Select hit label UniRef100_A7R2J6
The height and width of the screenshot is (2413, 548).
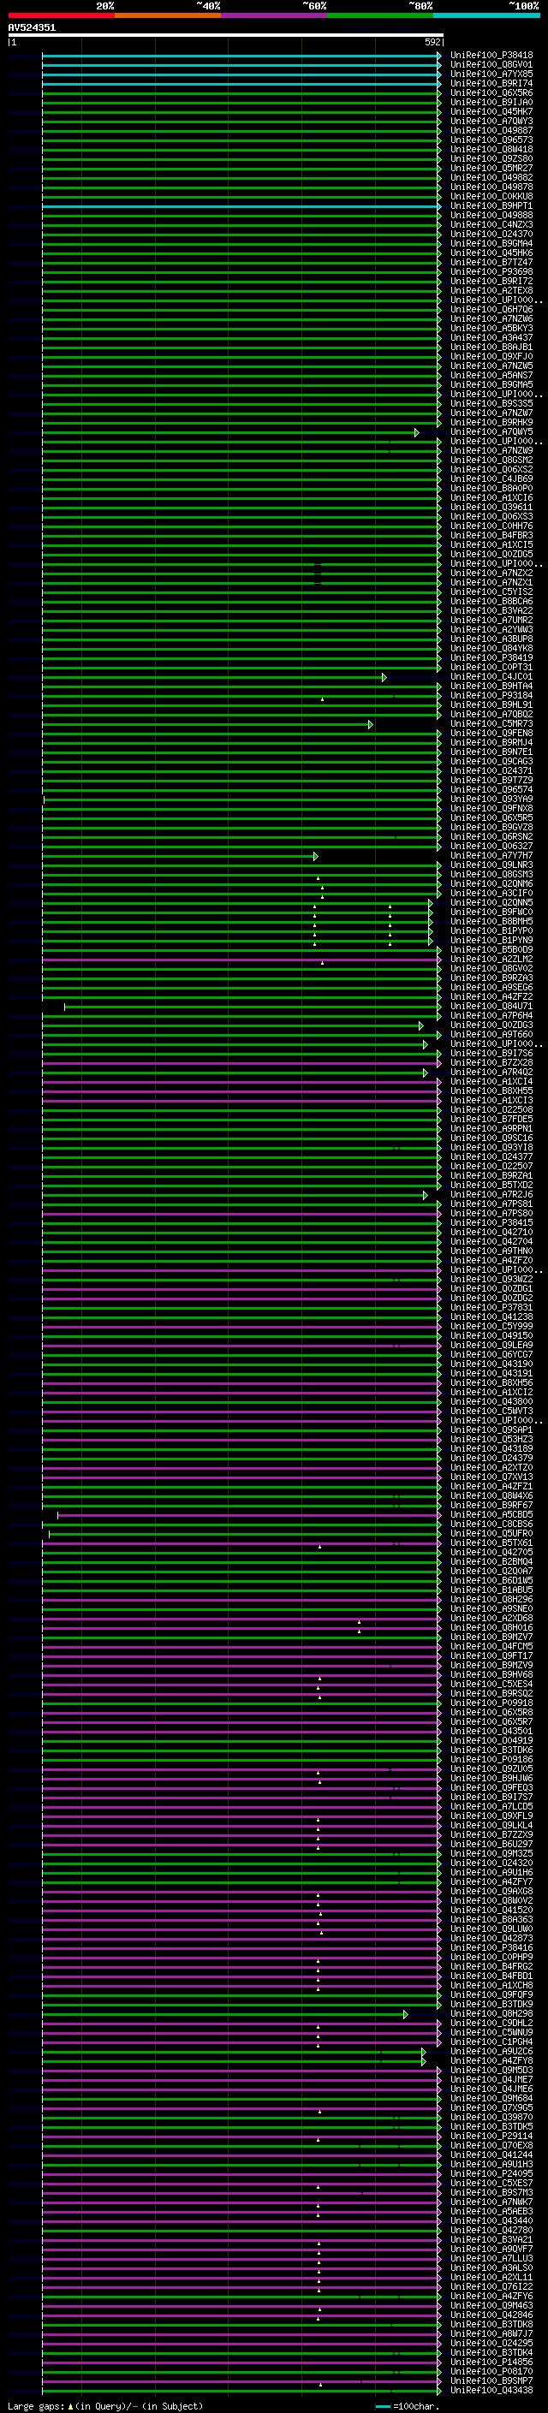491,1194
